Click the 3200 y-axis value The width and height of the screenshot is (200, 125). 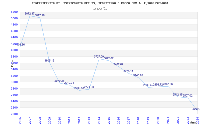click(x=14, y=76)
